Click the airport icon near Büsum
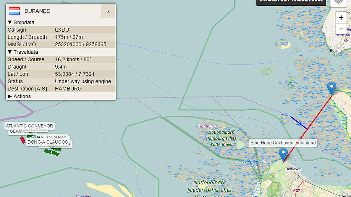This screenshot has height=197, width=351. tap(346, 40)
